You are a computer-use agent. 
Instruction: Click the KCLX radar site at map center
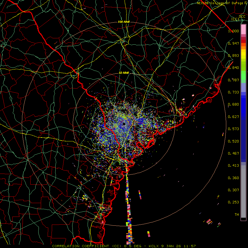coord(124,124)
